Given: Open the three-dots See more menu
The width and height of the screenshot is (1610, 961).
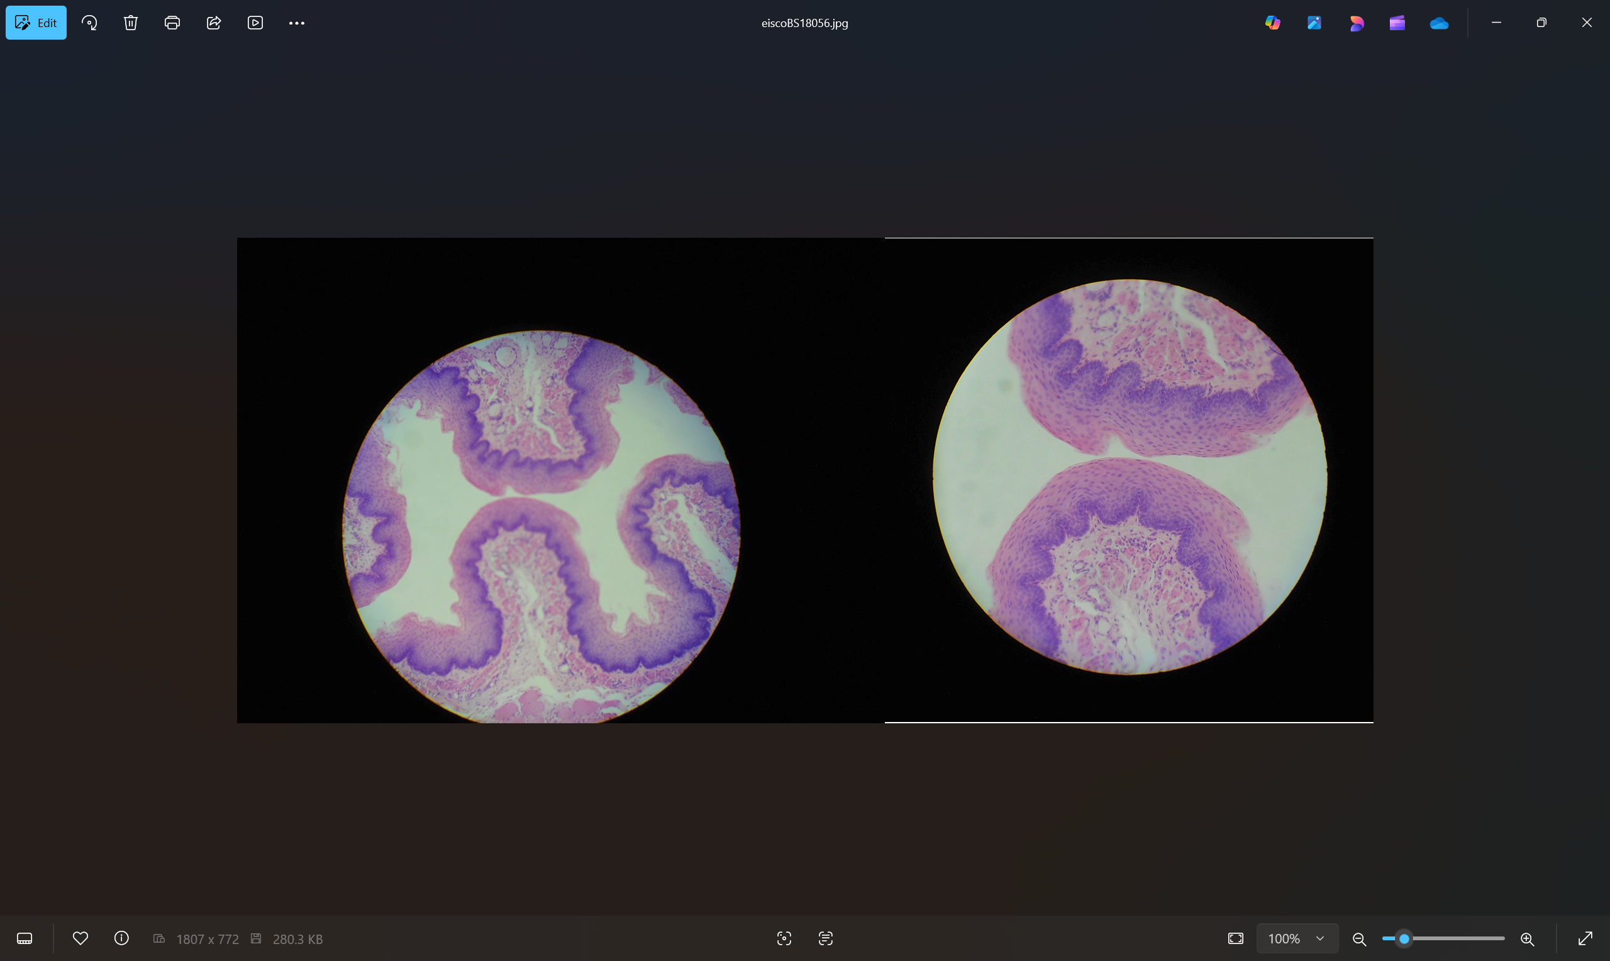Looking at the screenshot, I should pos(296,23).
